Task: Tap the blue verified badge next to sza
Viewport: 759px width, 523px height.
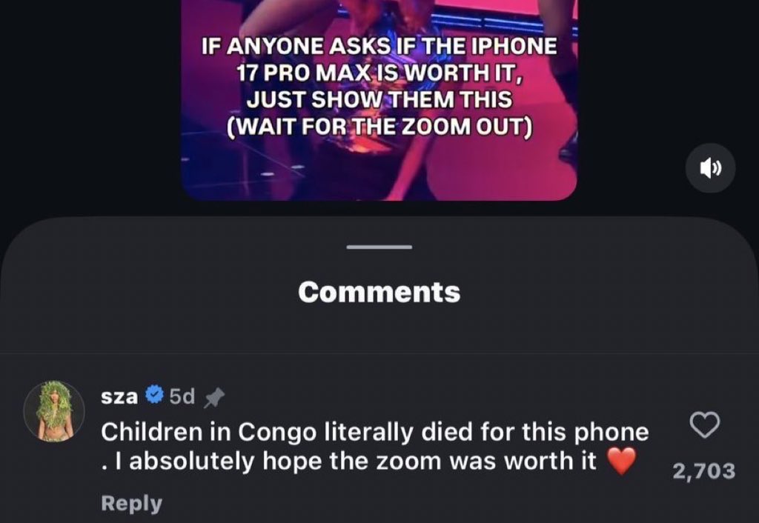Action: (x=154, y=396)
